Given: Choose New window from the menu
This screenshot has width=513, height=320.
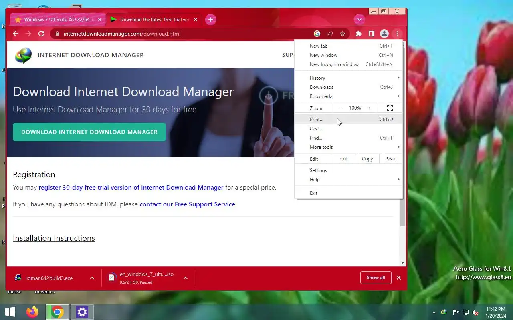Looking at the screenshot, I should (x=349, y=55).
